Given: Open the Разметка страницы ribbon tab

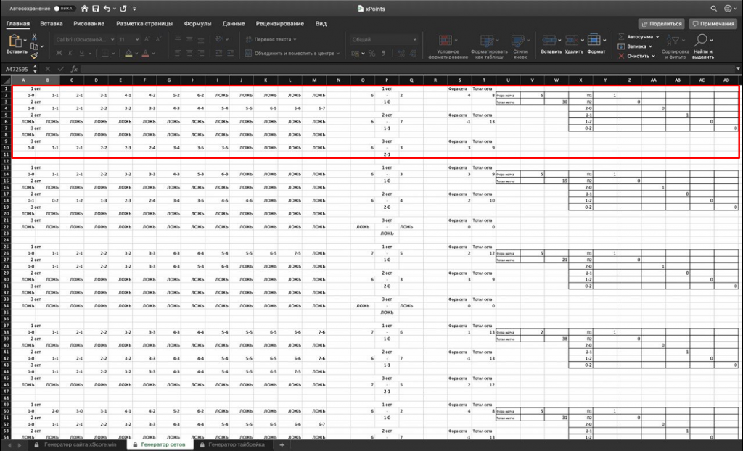Looking at the screenshot, I should [x=144, y=24].
